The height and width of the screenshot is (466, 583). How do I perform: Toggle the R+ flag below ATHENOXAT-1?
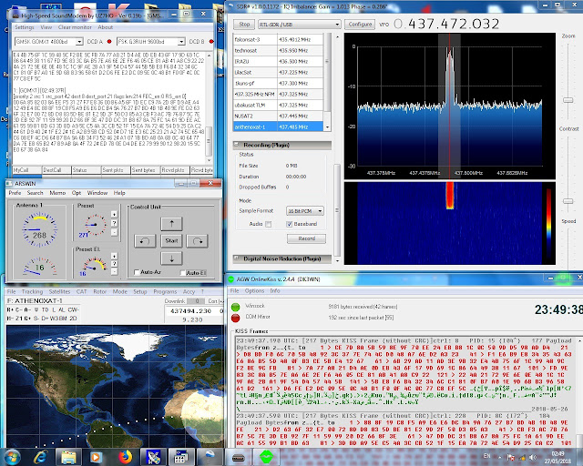pos(10,309)
